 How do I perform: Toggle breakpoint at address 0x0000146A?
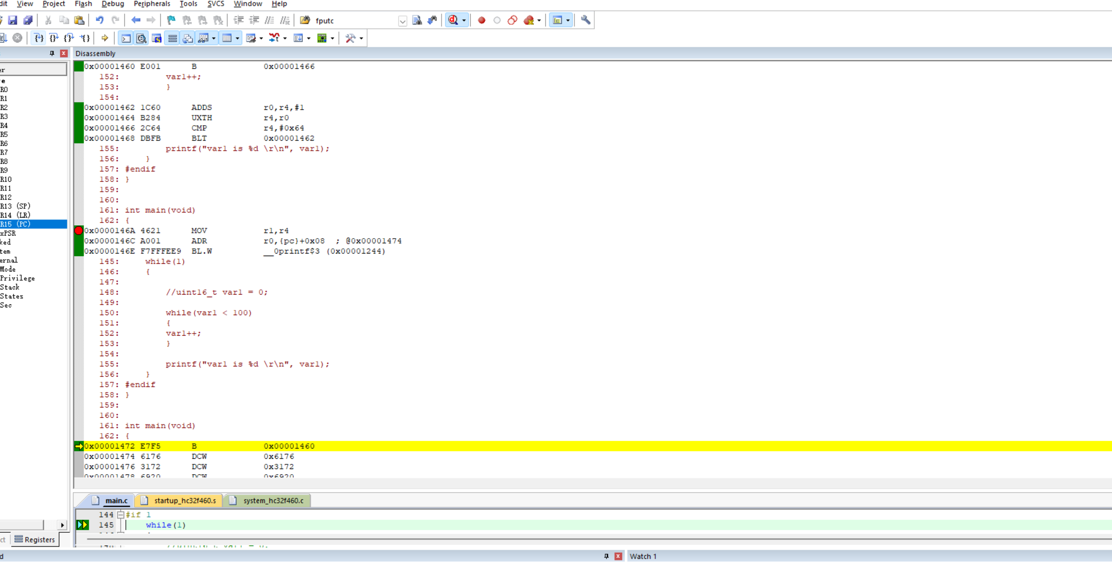coord(79,231)
